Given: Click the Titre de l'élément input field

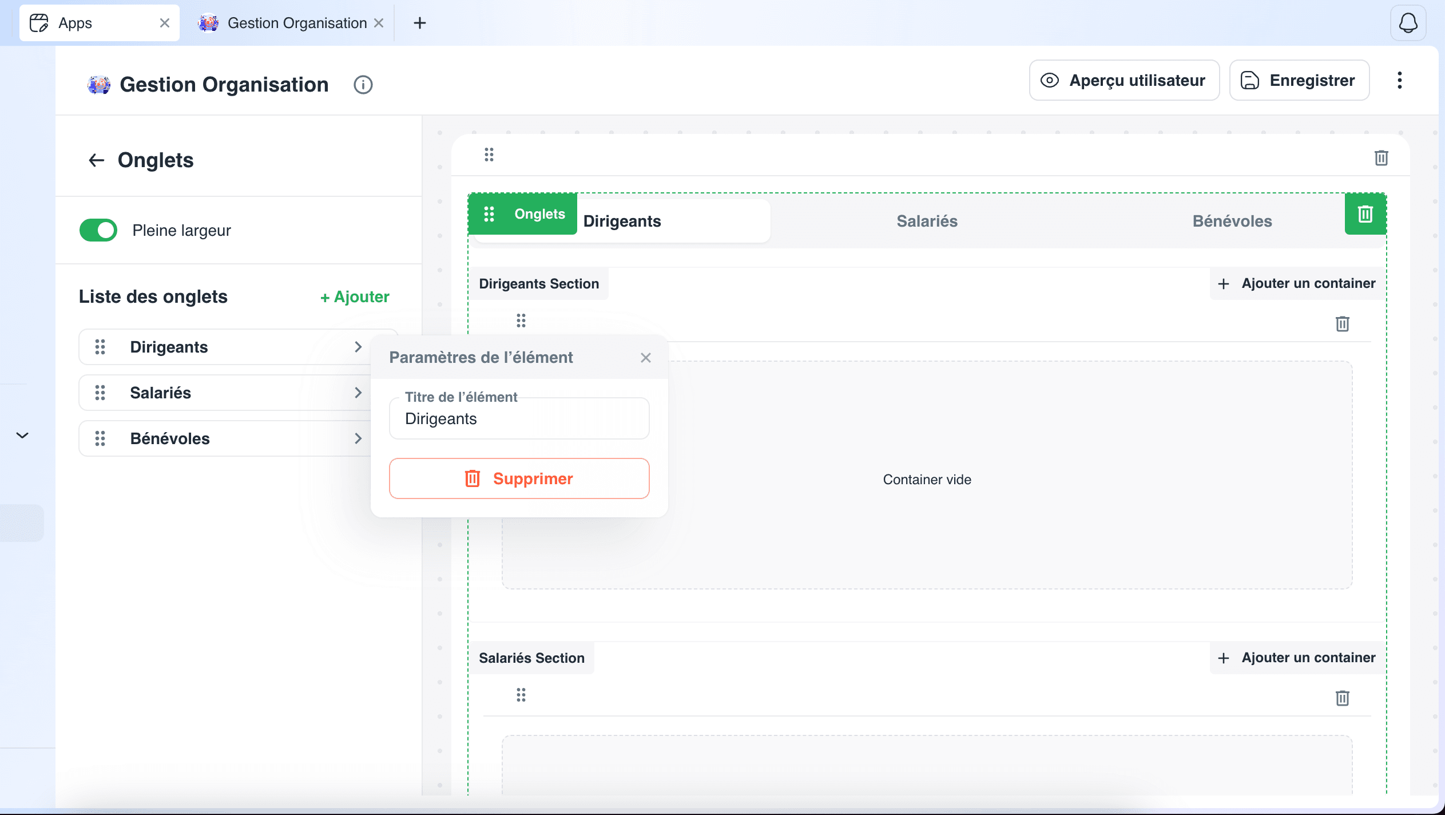Looking at the screenshot, I should [x=519, y=418].
